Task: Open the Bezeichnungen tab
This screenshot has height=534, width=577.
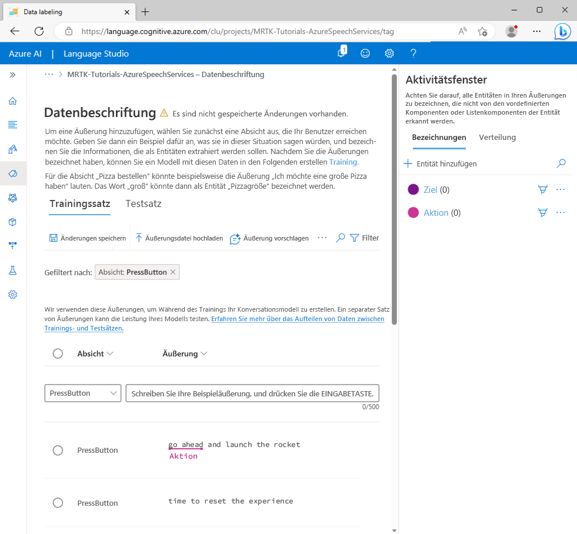Action: (439, 138)
